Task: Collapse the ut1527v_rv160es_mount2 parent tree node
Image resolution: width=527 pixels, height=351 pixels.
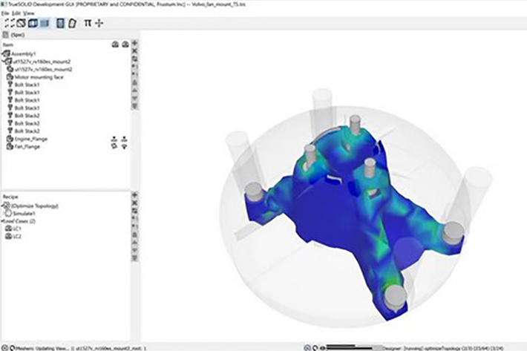Action: click(4, 61)
